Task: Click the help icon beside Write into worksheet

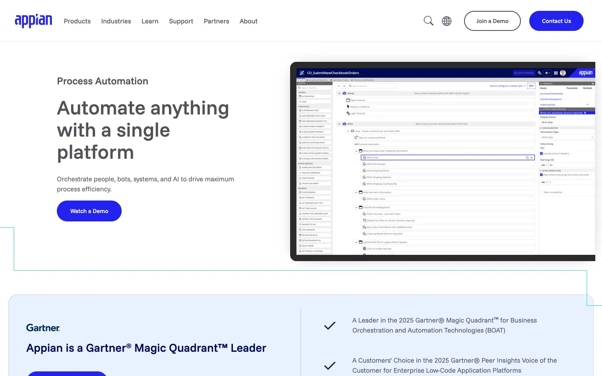Action: click(x=585, y=113)
